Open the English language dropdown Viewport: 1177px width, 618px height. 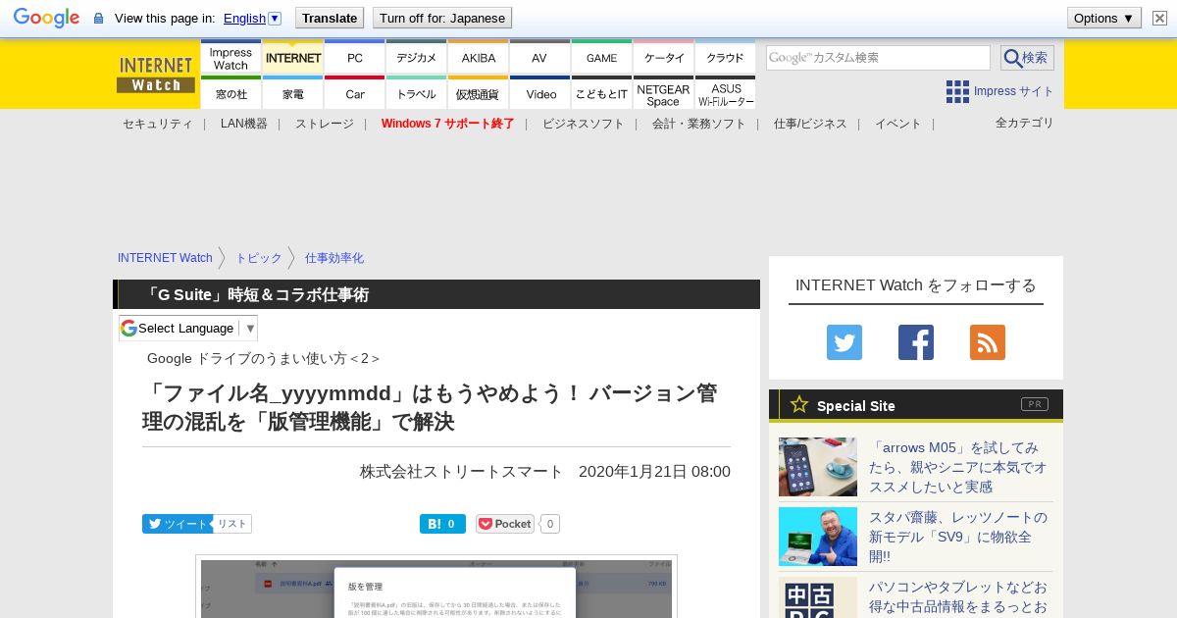pyautogui.click(x=252, y=18)
